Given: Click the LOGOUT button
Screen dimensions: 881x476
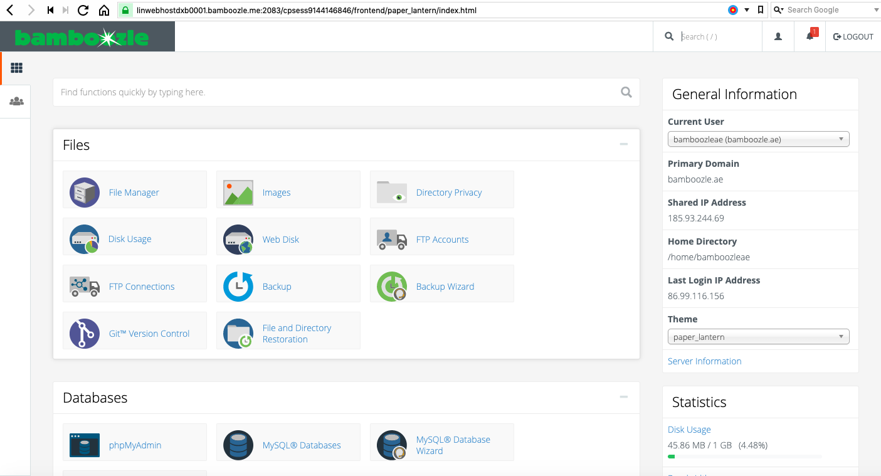Looking at the screenshot, I should point(853,36).
